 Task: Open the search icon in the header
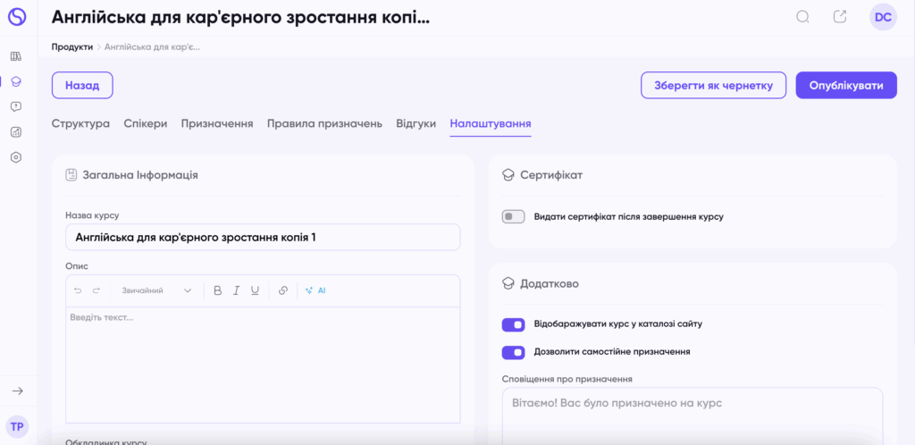point(803,17)
